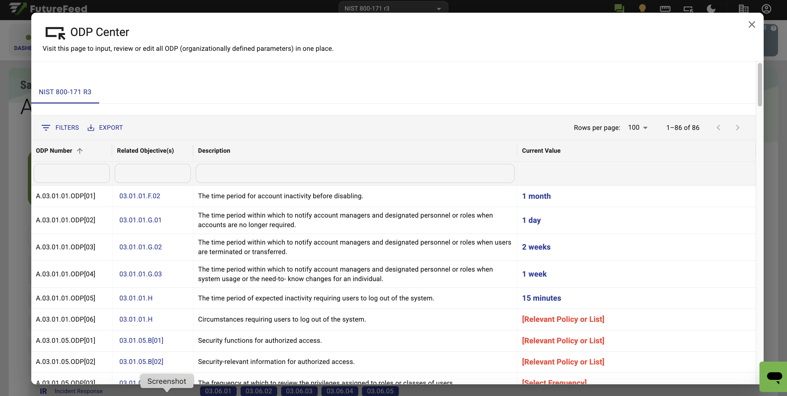Click the ruler icon in top bar
Viewport: 787px width, 396px height.
[x=665, y=8]
